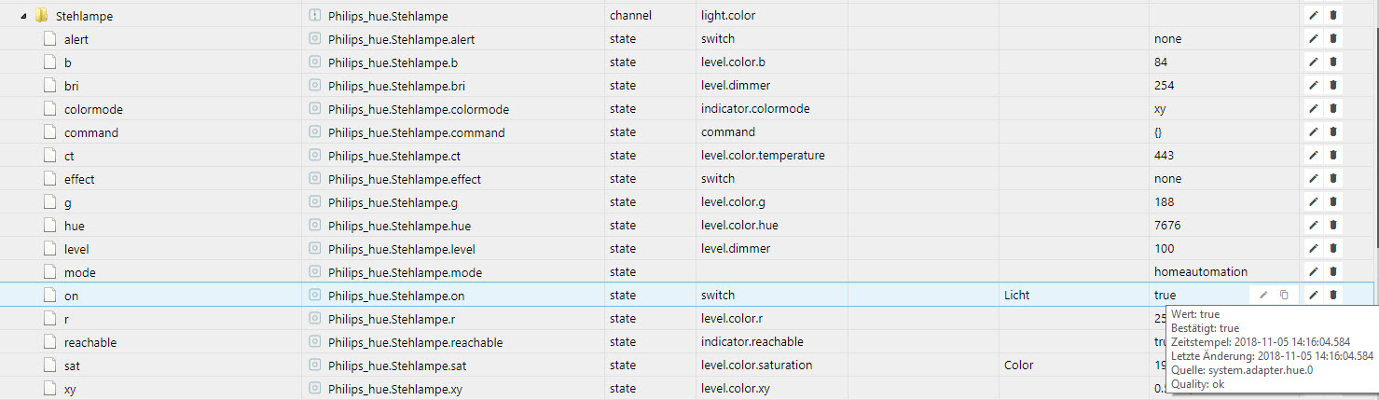Screen dimensions: 1379x400
Task: Click the true value of on
Action: 1165,296
